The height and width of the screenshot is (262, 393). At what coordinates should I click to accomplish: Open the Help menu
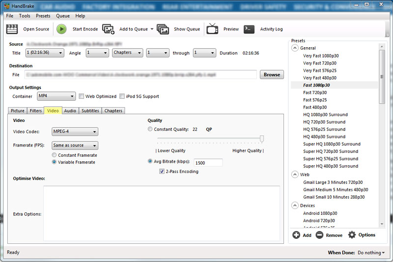[x=80, y=16]
